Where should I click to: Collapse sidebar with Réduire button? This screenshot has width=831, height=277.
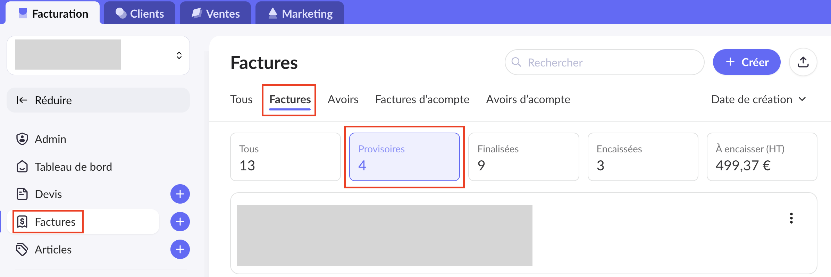(x=98, y=100)
